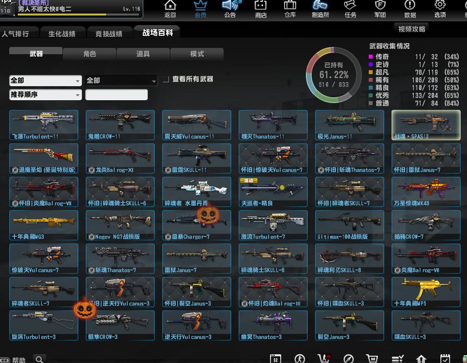
Task: Toggle the 关闭 help switch beside 帮助
Action: pos(5,360)
